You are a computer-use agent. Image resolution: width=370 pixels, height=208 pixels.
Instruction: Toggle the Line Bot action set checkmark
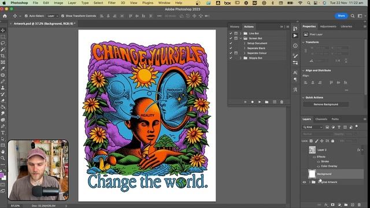point(231,34)
